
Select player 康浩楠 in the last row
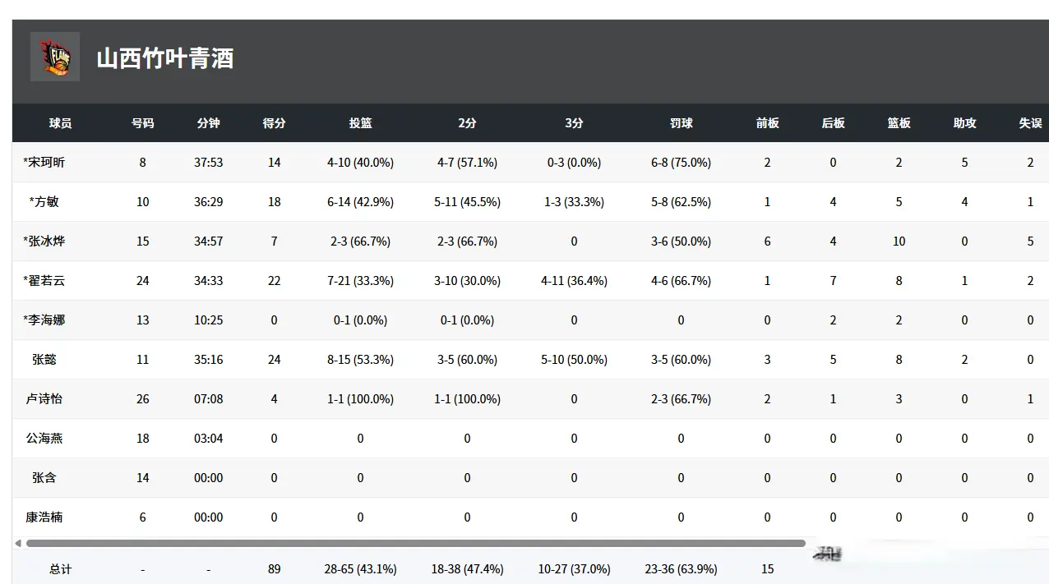coord(44,517)
